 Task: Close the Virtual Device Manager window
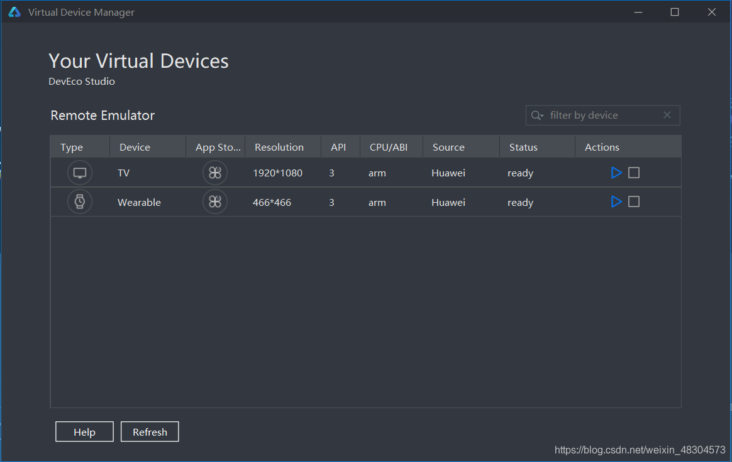pos(711,12)
